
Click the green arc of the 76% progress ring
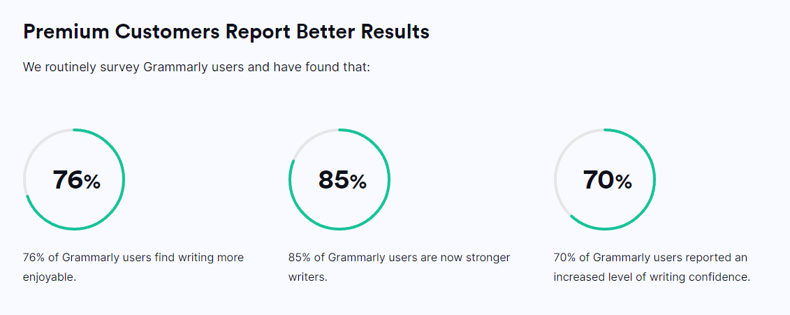[x=123, y=180]
